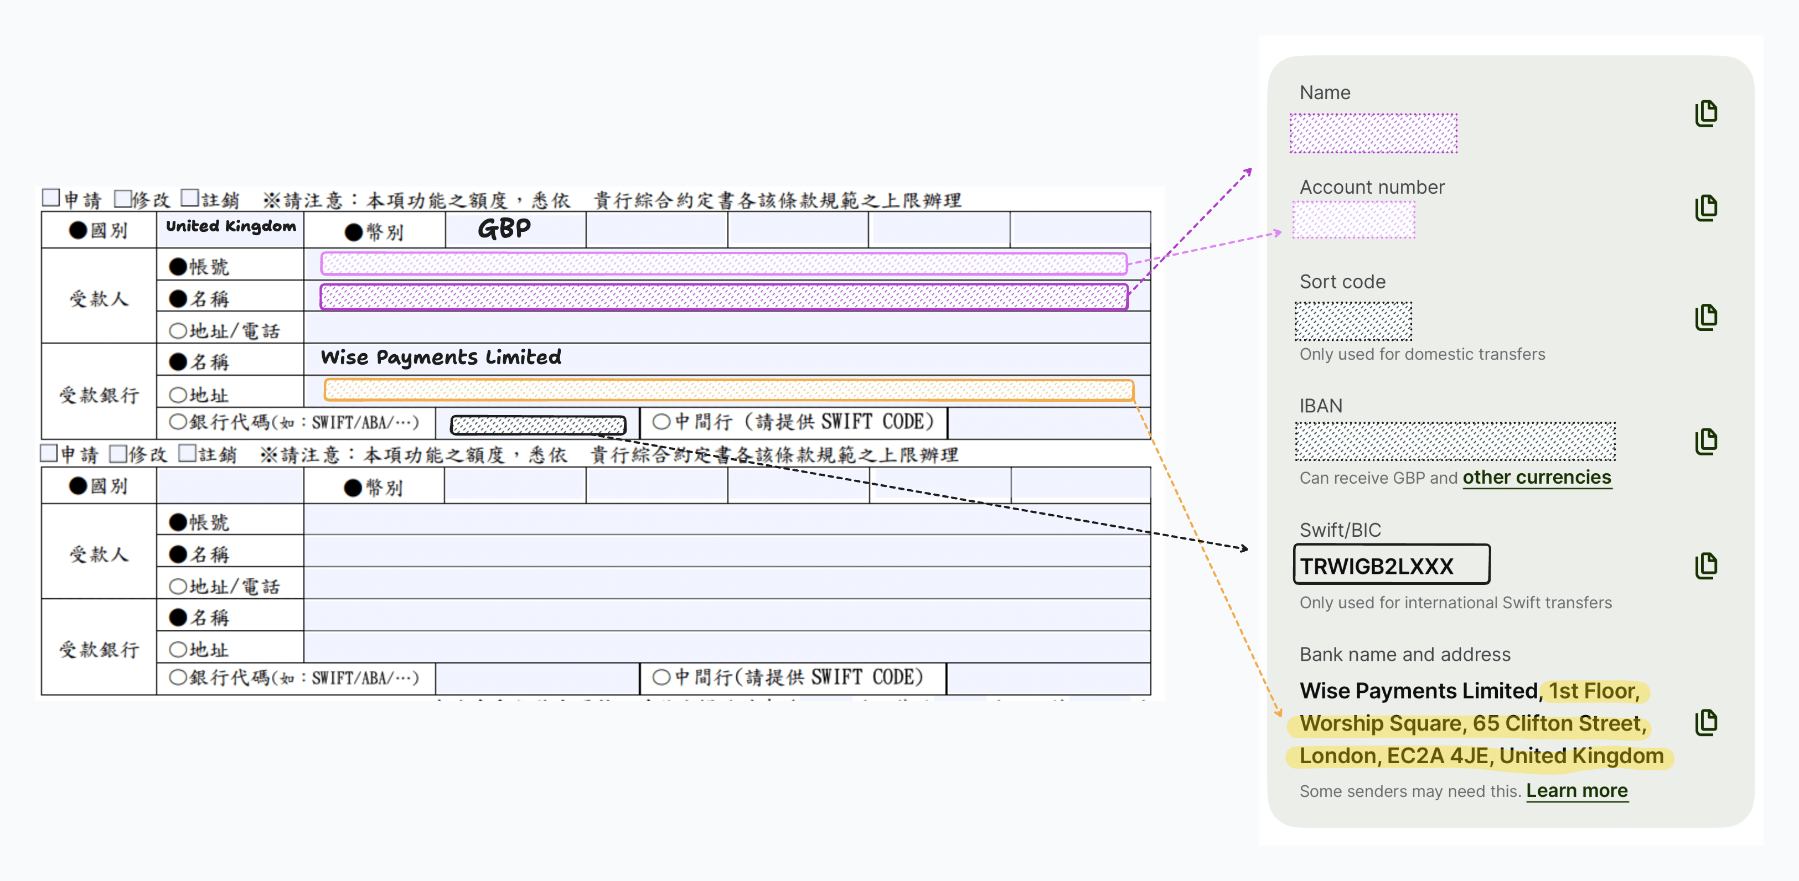The image size is (1799, 881).
Task: Copy the Account number using its copy icon
Action: pyautogui.click(x=1705, y=208)
